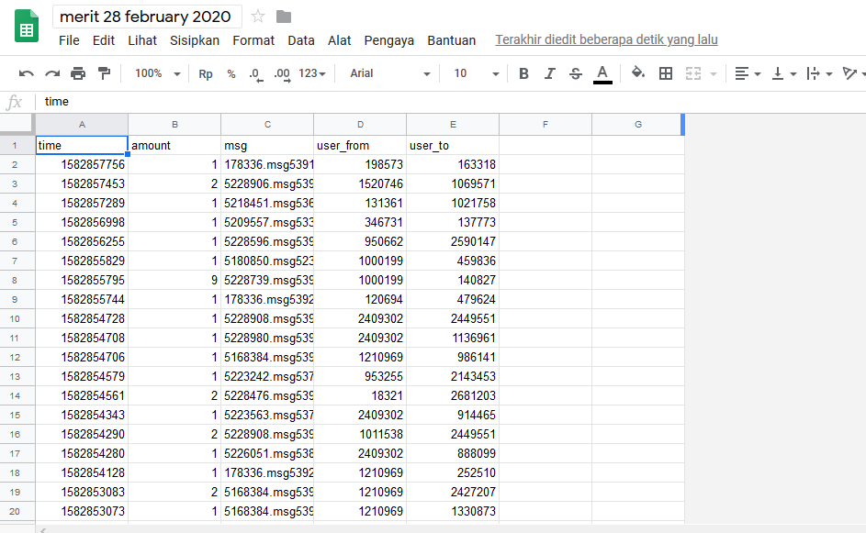Screen dimensions: 866x533
Task: Open the File menu
Action: pos(69,40)
